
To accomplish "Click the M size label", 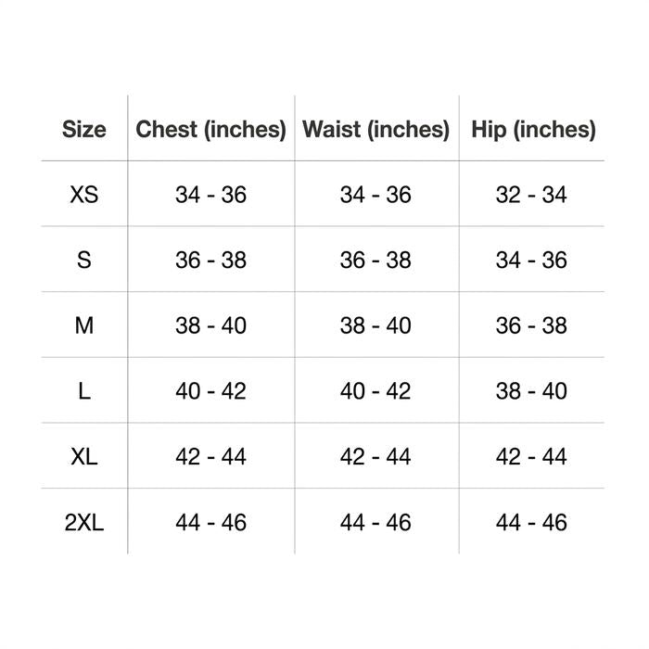I will click(x=84, y=325).
